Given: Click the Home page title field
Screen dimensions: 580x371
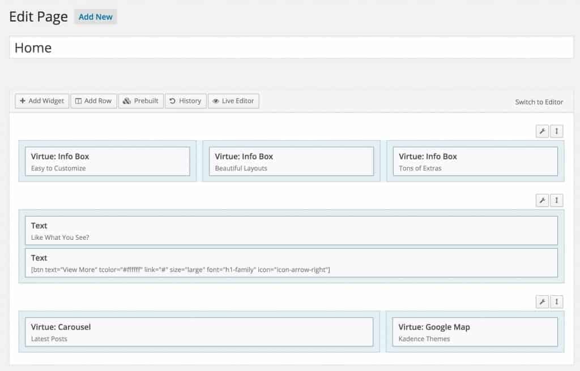Looking at the screenshot, I should coord(292,48).
